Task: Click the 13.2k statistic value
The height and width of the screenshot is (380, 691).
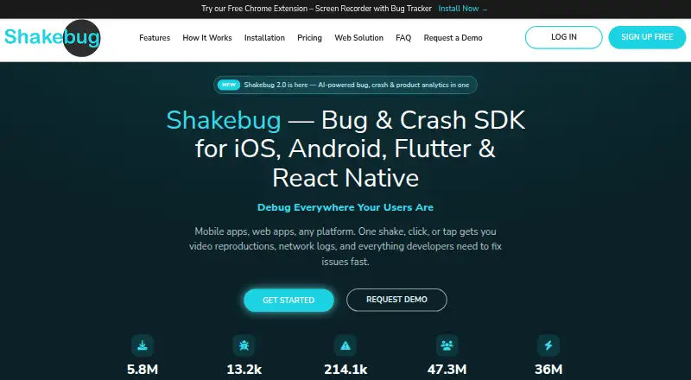Action: [244, 370]
